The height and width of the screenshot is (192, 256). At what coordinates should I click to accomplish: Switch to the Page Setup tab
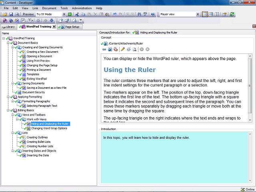coord(70,27)
